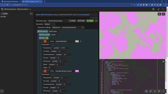Open external link icon beside minecraft:plains
Screen dimensions: 168x94
[81, 41]
